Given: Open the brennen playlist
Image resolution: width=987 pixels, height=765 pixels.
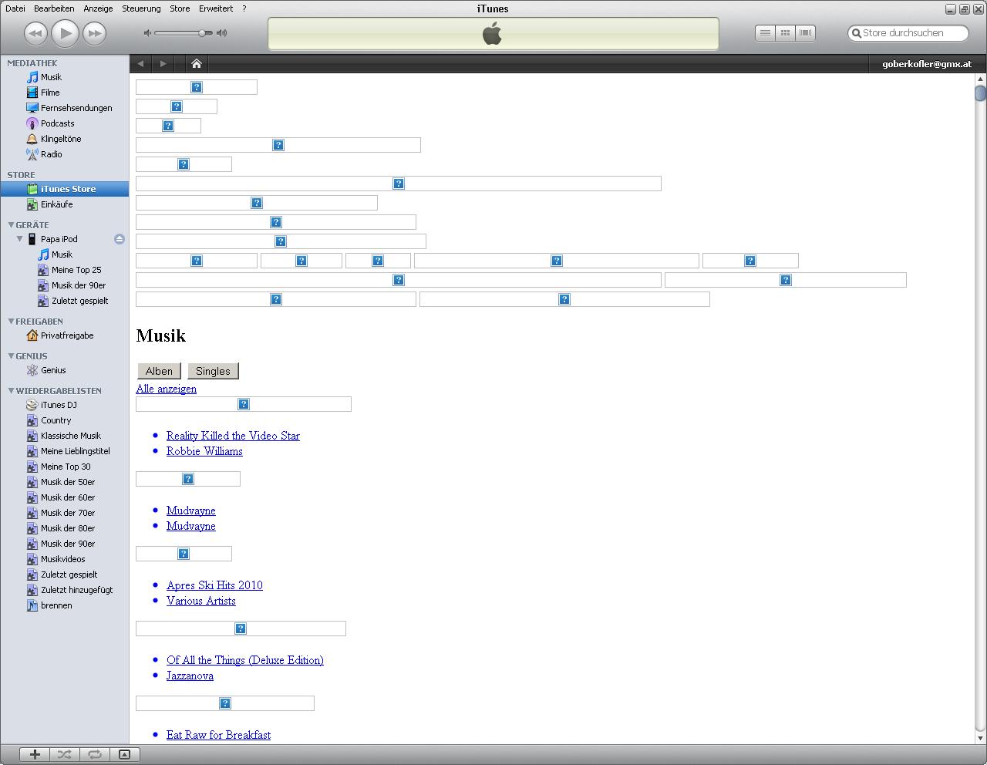Looking at the screenshot, I should [x=56, y=605].
